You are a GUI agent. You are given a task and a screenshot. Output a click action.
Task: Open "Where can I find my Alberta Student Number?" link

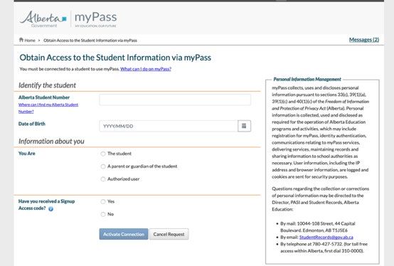click(x=48, y=108)
